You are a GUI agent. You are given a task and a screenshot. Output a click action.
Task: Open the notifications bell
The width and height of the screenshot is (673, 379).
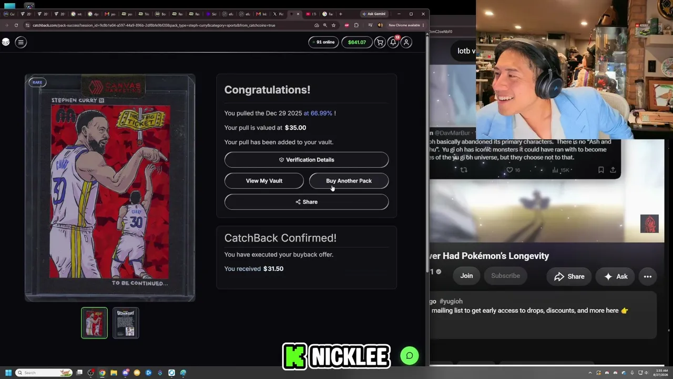point(393,42)
